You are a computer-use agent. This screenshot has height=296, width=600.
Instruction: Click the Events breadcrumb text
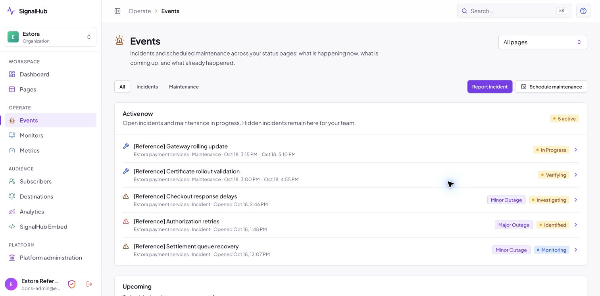(170, 11)
